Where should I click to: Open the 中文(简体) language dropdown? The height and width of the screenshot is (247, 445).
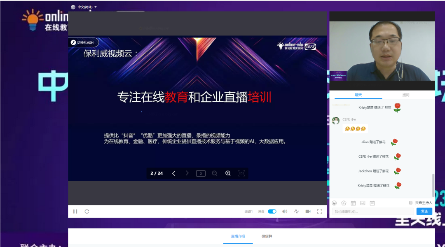click(x=84, y=7)
